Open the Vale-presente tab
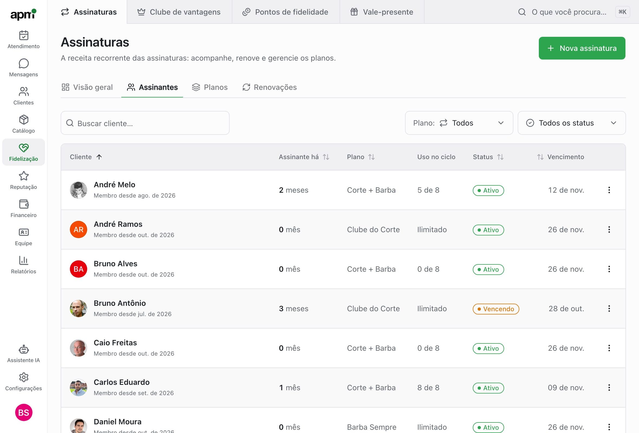This screenshot has width=639, height=433. 382,12
